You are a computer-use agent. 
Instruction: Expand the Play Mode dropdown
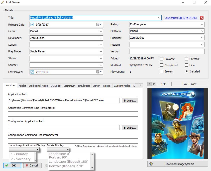[101, 51]
